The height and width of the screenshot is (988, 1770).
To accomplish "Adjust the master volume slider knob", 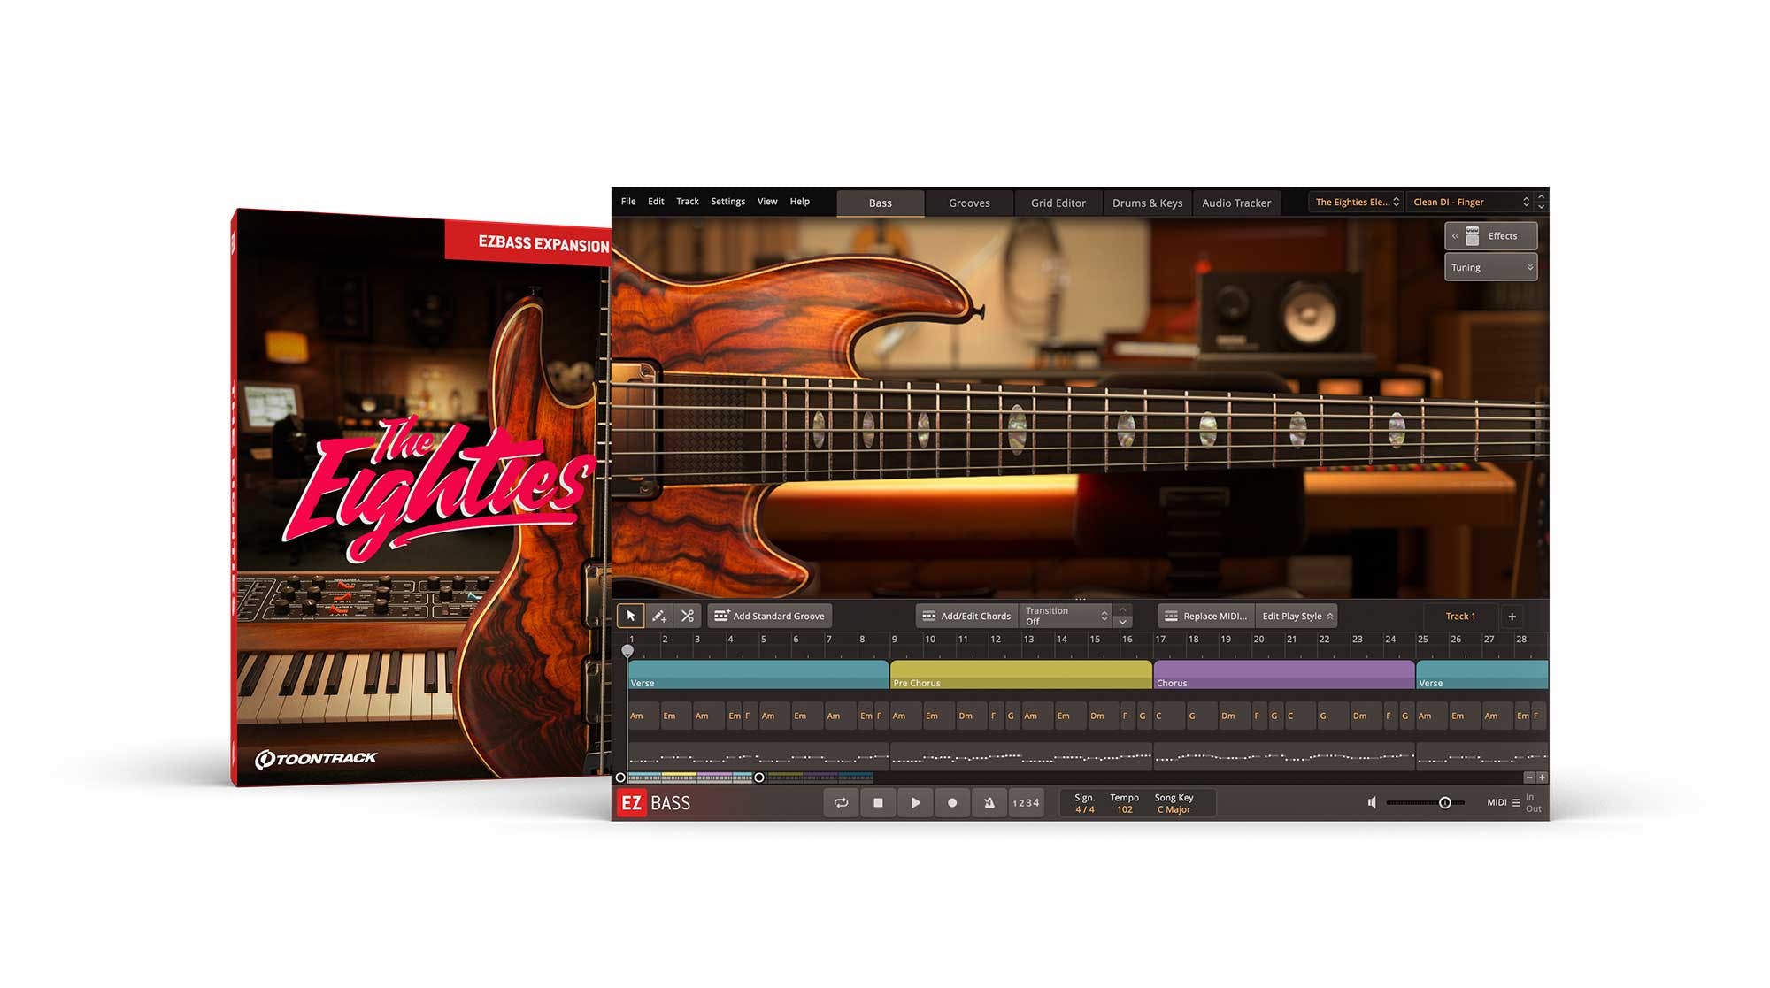I will 1444,802.
